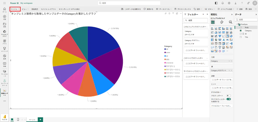Click the 質問する button
The height and width of the screenshot is (122, 258).
point(149,9)
